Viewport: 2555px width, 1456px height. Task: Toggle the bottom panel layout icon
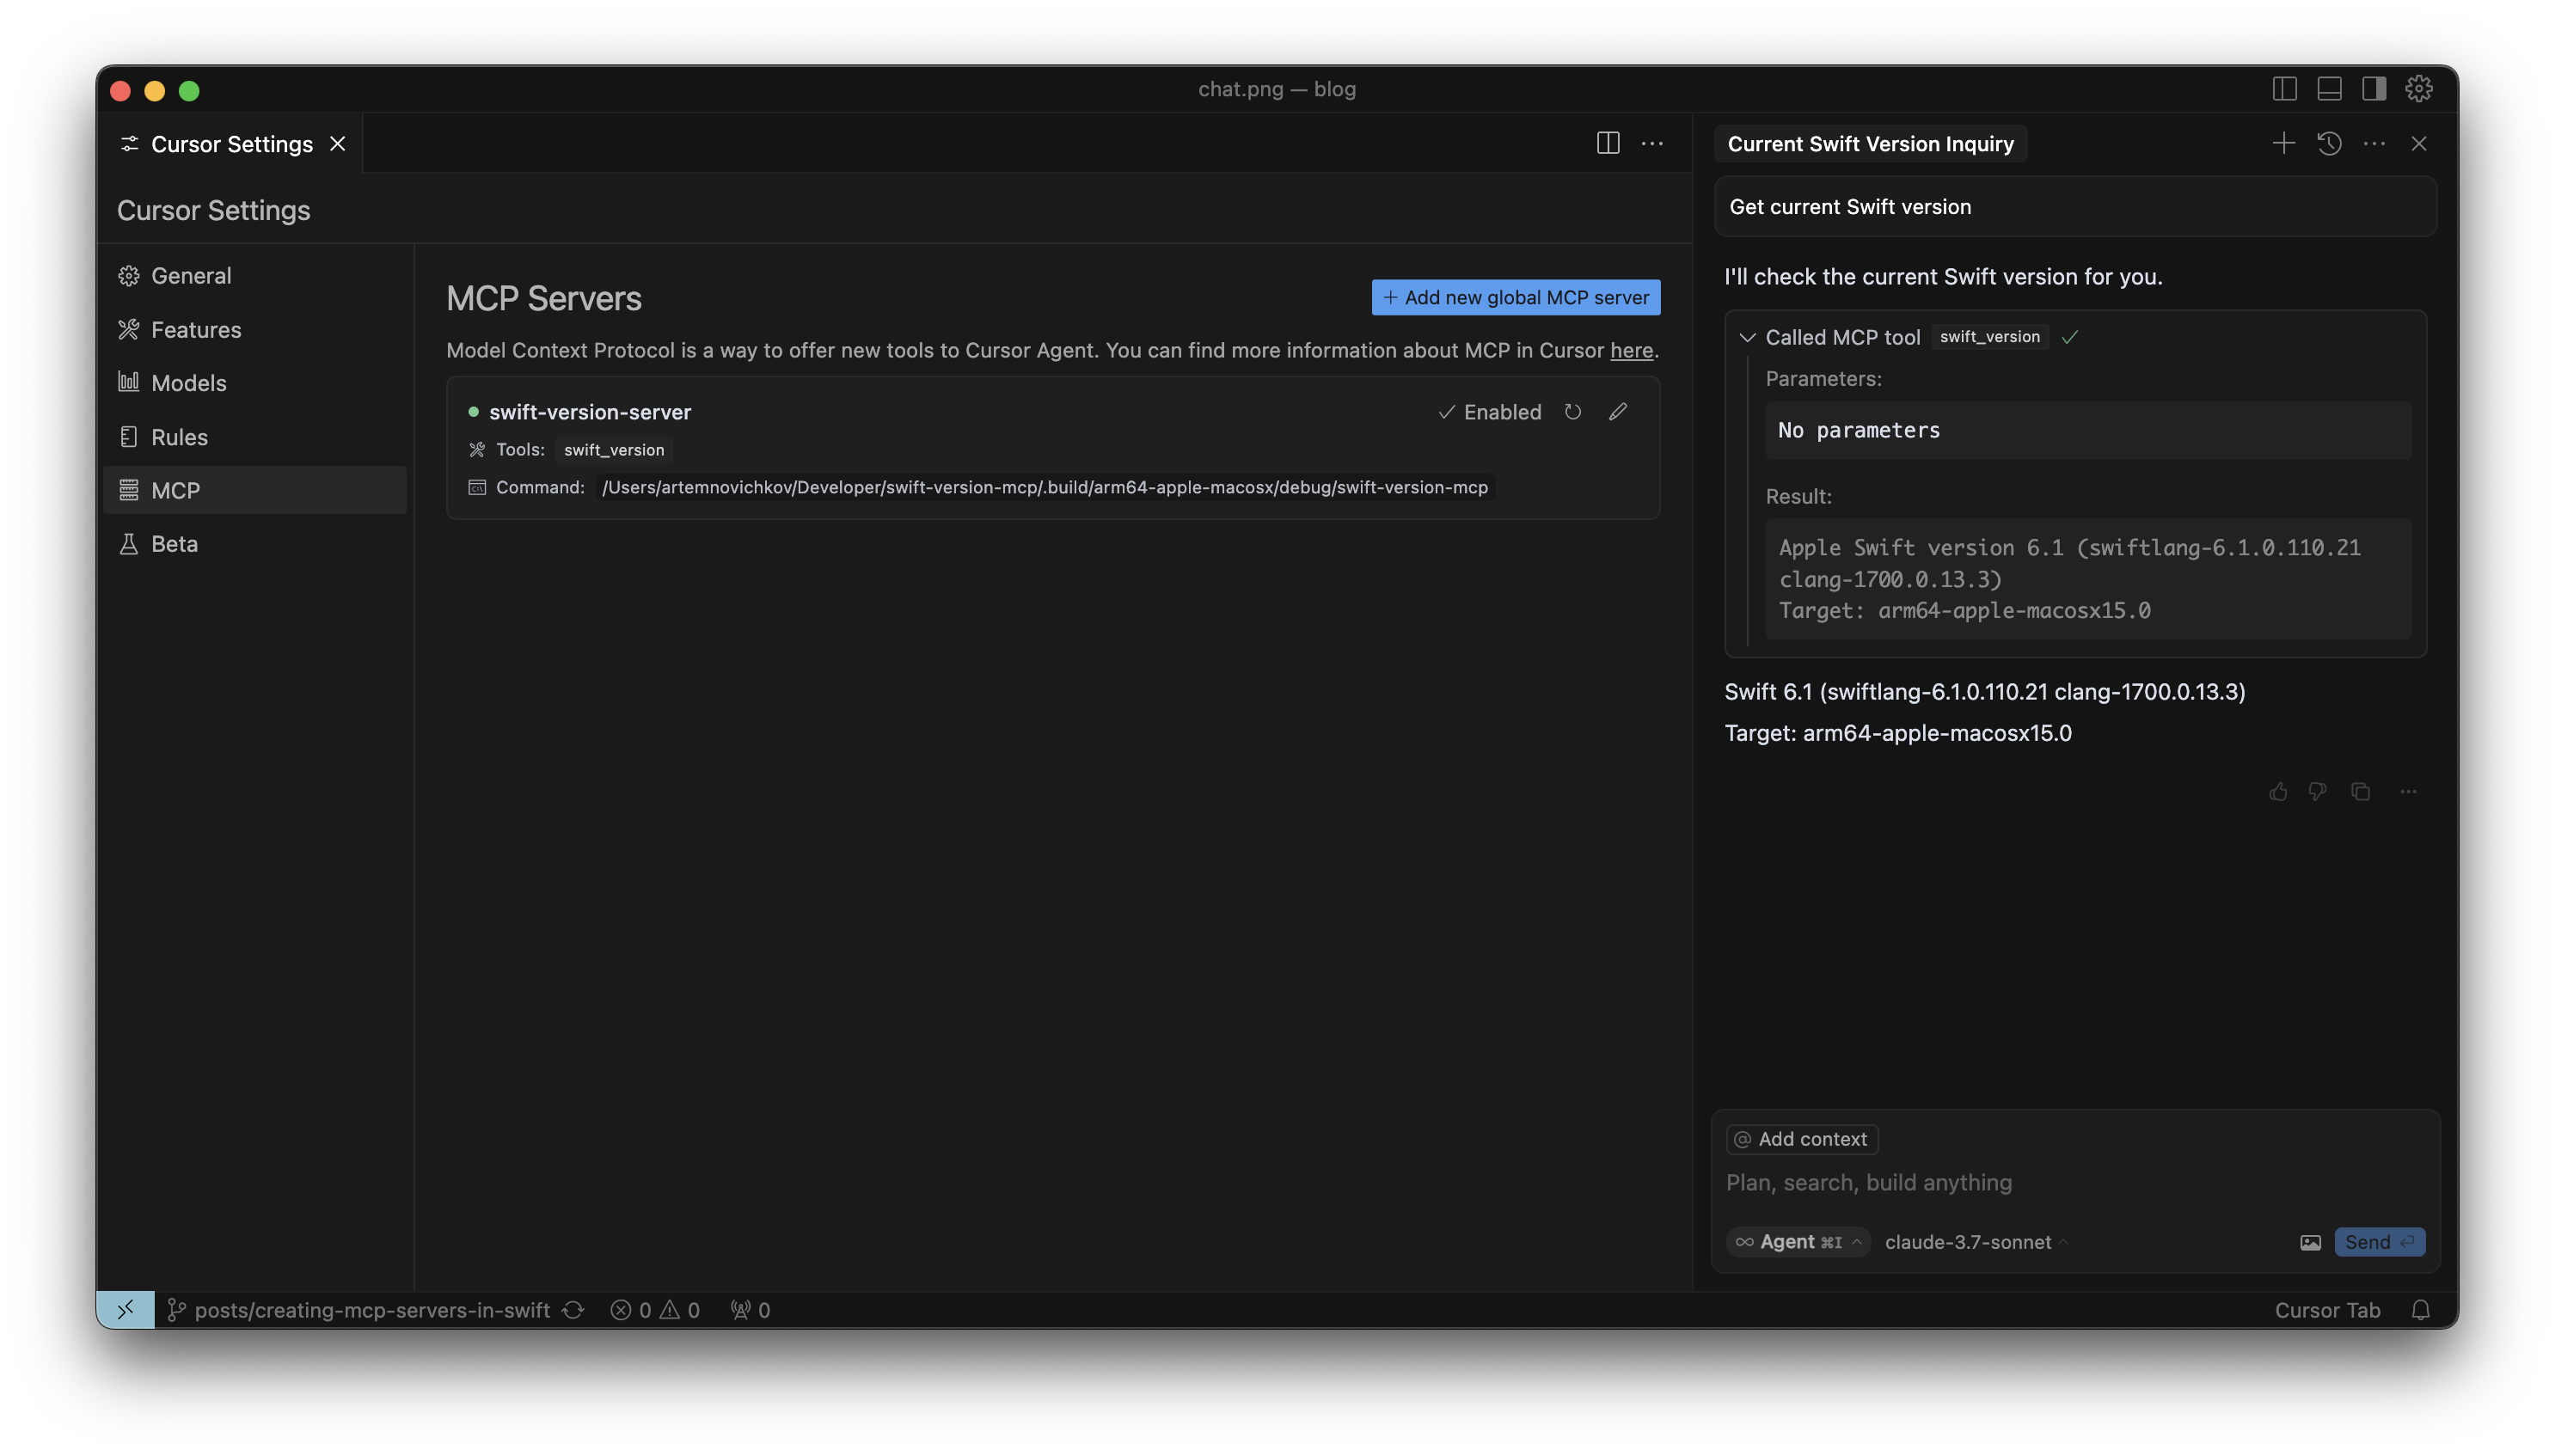click(2329, 89)
